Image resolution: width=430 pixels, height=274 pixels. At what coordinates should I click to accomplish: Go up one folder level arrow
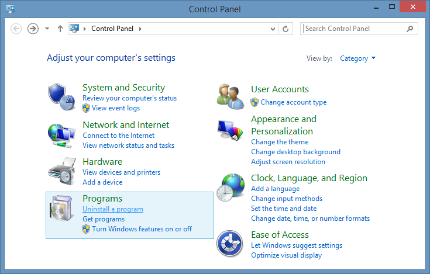point(60,29)
